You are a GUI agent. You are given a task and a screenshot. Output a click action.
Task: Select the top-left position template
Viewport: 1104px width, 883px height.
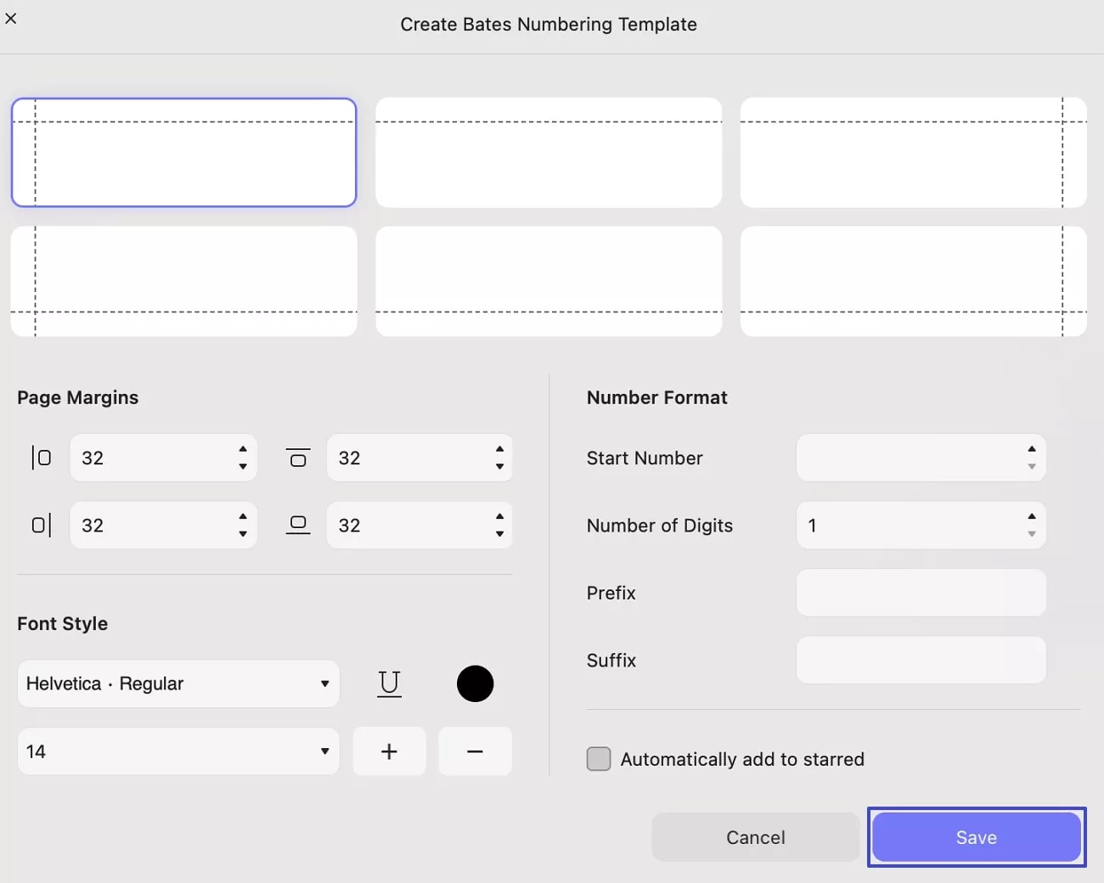click(183, 153)
